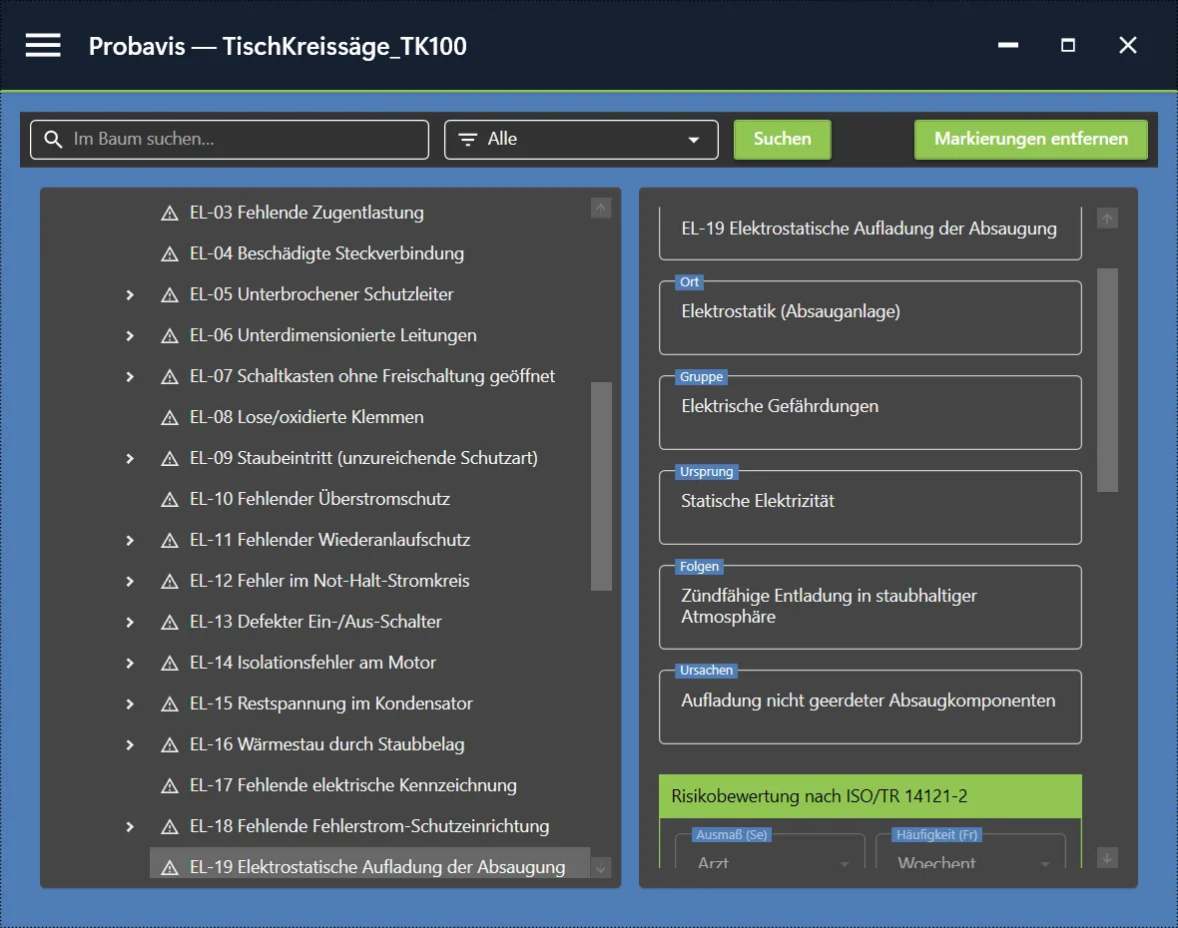
Task: Click details panel scrollbar up arrow
Action: [1107, 219]
